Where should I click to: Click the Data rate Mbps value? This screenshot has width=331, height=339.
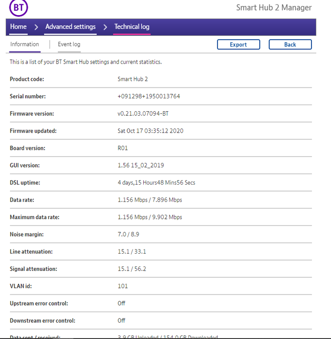click(149, 200)
